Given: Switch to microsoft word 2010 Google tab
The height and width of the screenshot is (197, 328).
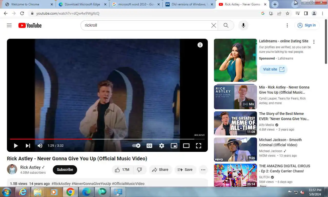Looking at the screenshot, I should (x=136, y=4).
